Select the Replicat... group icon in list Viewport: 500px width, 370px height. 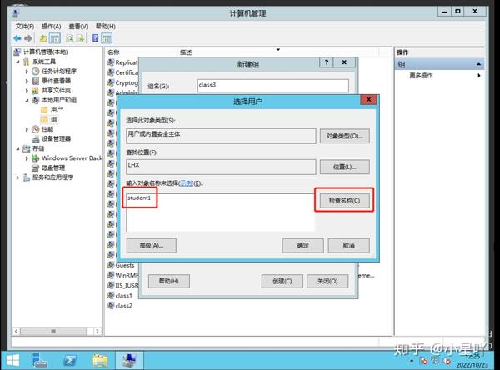pyautogui.click(x=111, y=62)
